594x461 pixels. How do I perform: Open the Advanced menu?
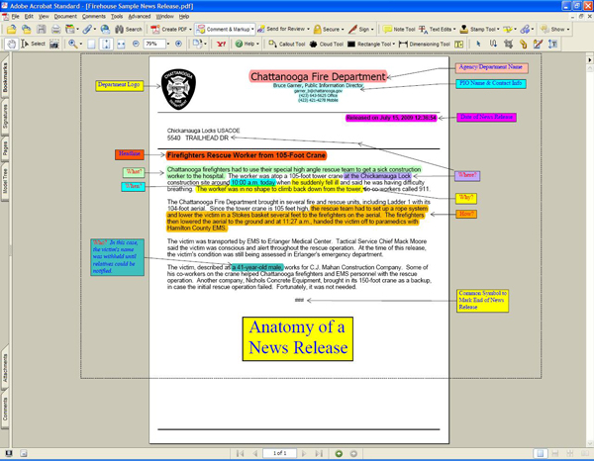[x=139, y=16]
